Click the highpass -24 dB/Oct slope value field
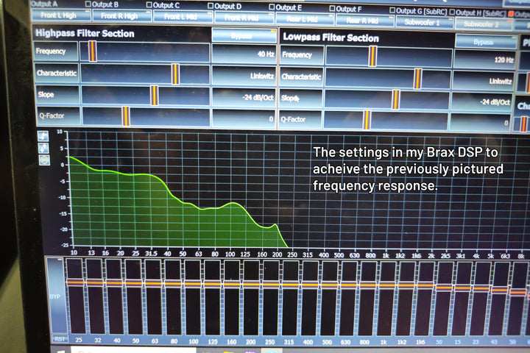 (x=245, y=97)
